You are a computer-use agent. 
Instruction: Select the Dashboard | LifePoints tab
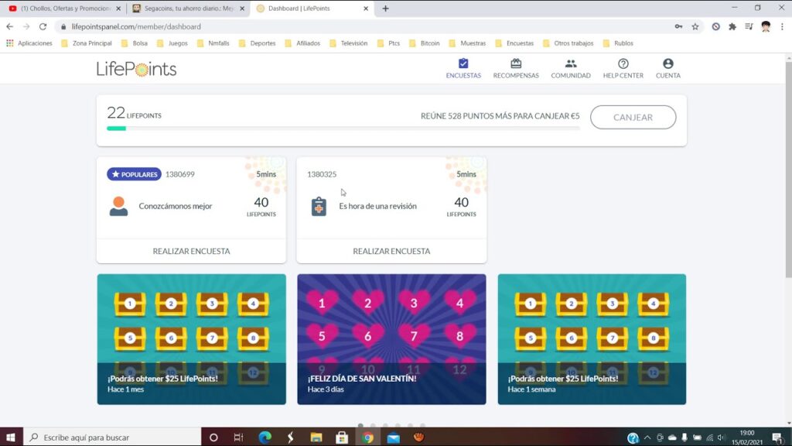[x=312, y=9]
